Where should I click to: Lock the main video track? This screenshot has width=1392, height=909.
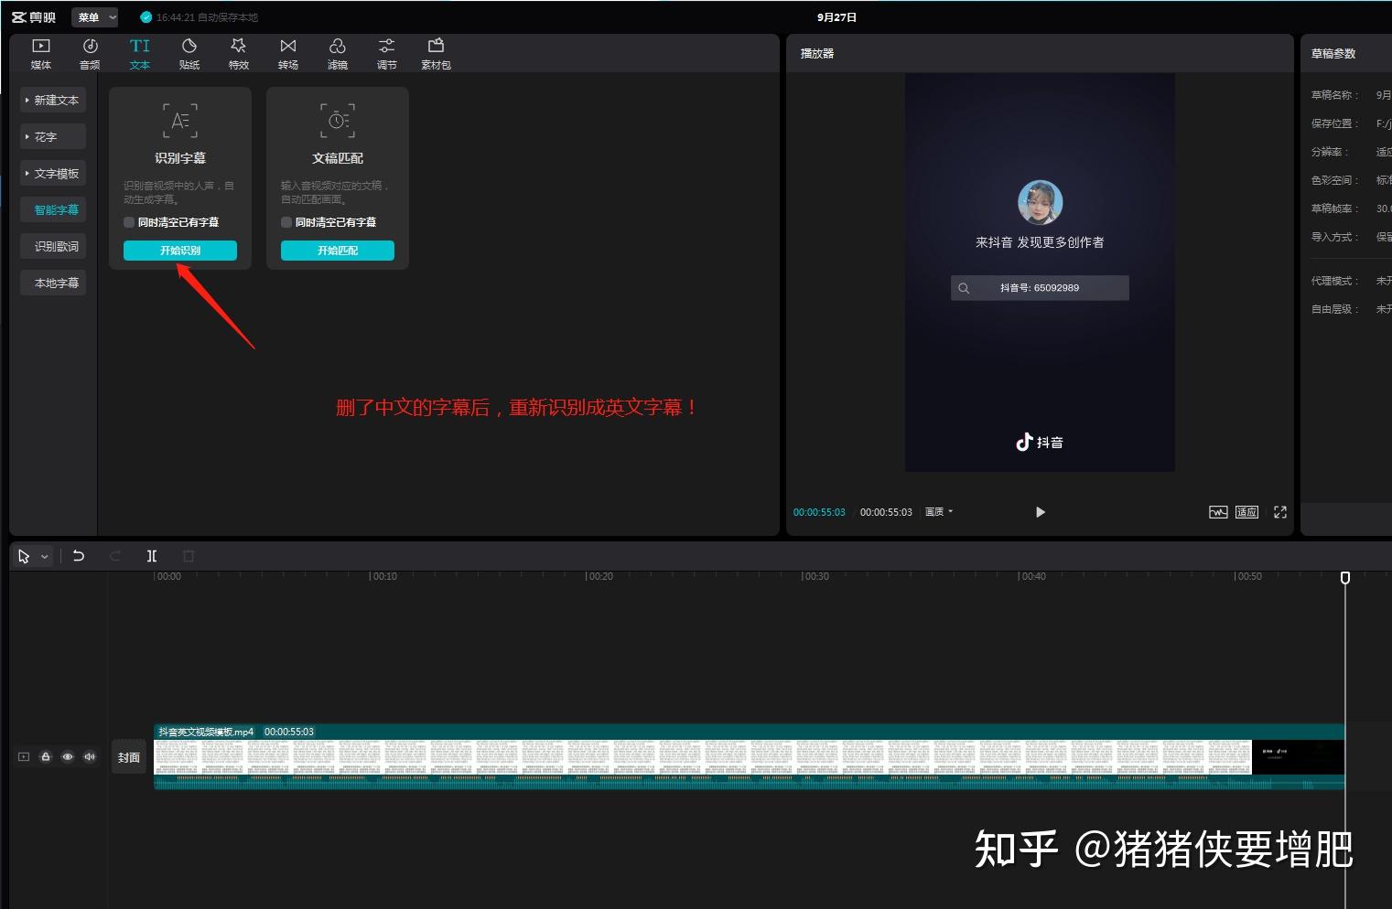[x=46, y=757]
